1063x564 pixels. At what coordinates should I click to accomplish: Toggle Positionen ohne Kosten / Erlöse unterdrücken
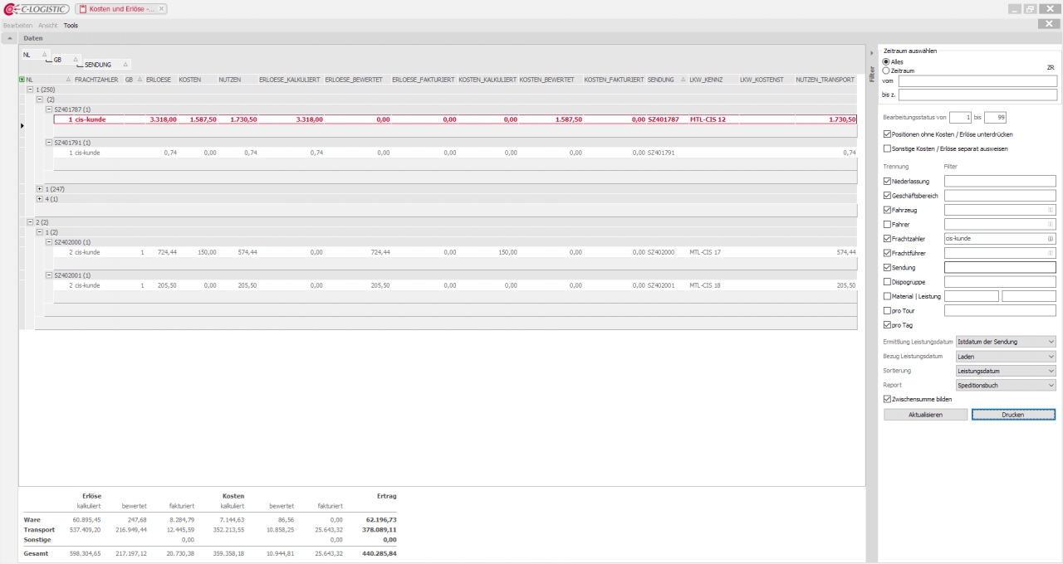click(x=887, y=134)
